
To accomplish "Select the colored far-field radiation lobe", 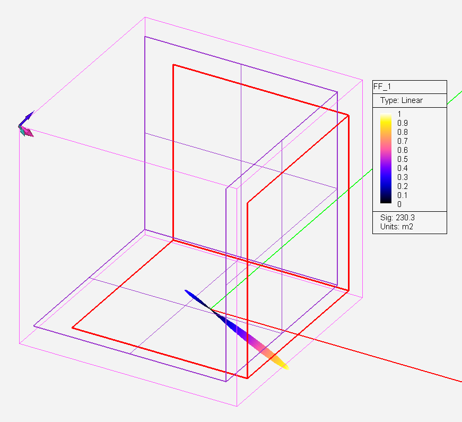I will (x=237, y=330).
